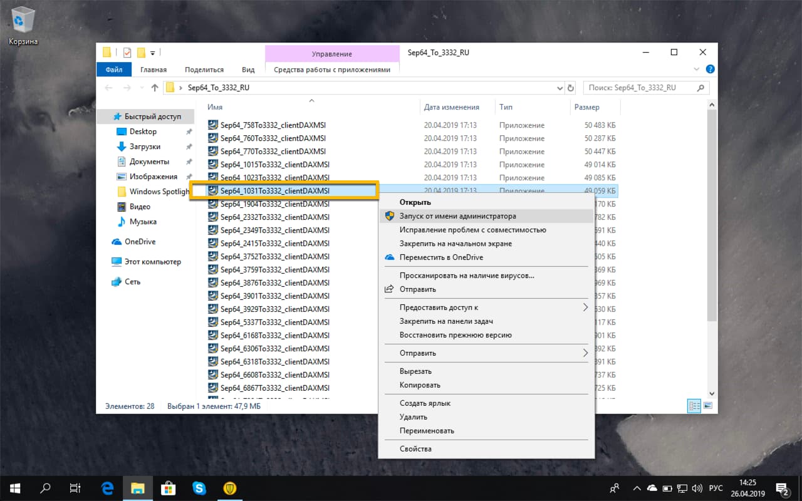Switch to the Вид ribbon tab
The width and height of the screenshot is (802, 501).
click(248, 70)
